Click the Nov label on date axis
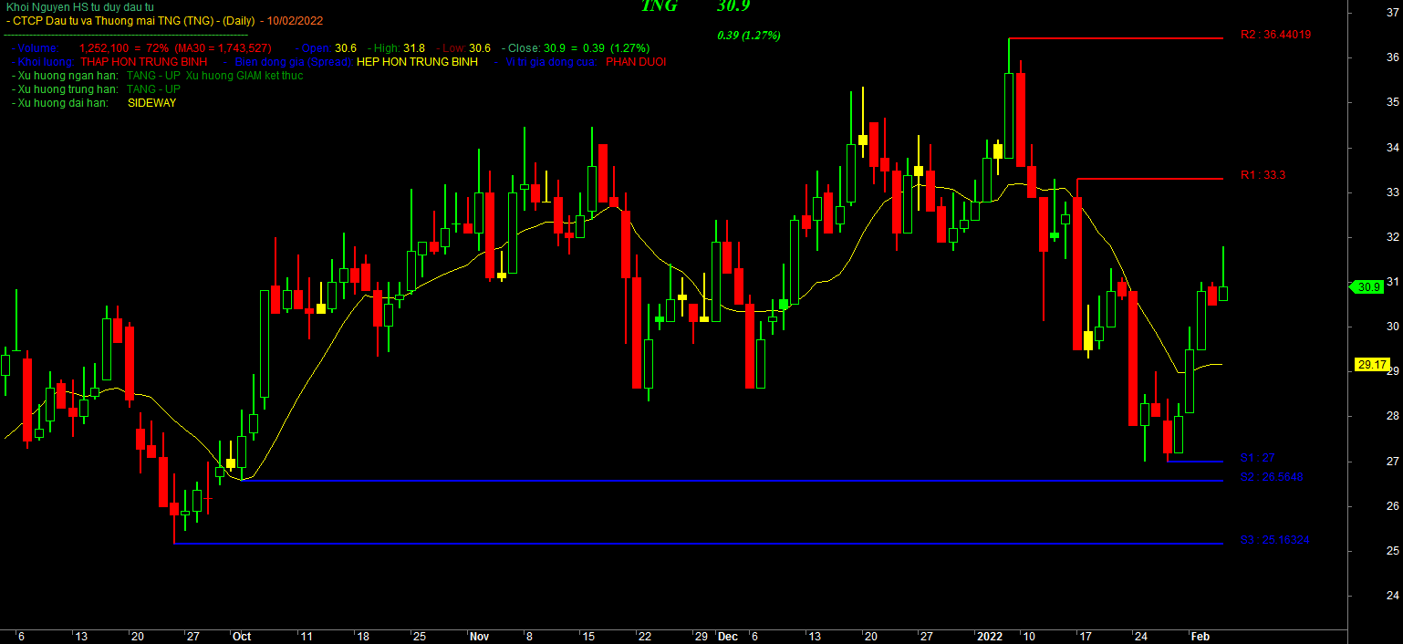1403x644 pixels. (480, 637)
